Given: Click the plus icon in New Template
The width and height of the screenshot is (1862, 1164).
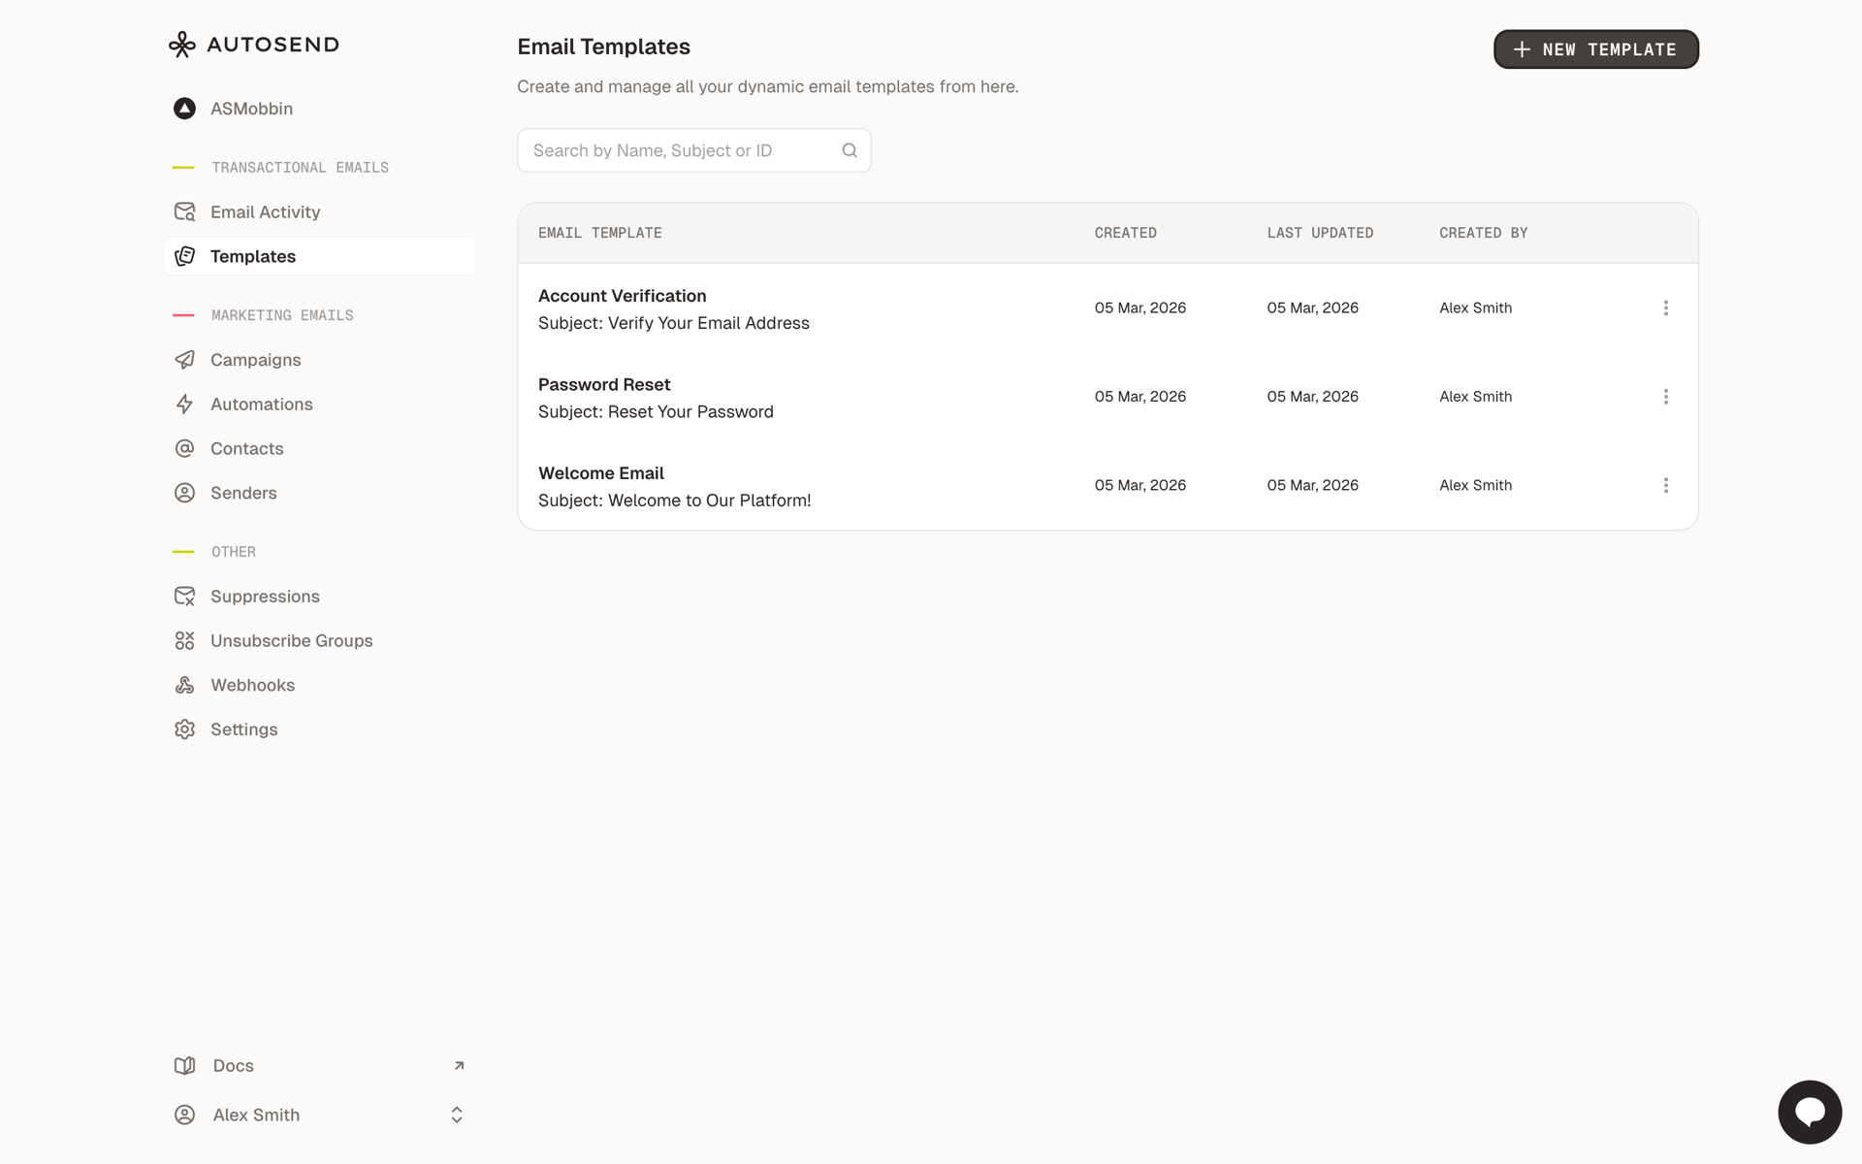Looking at the screenshot, I should (1523, 49).
